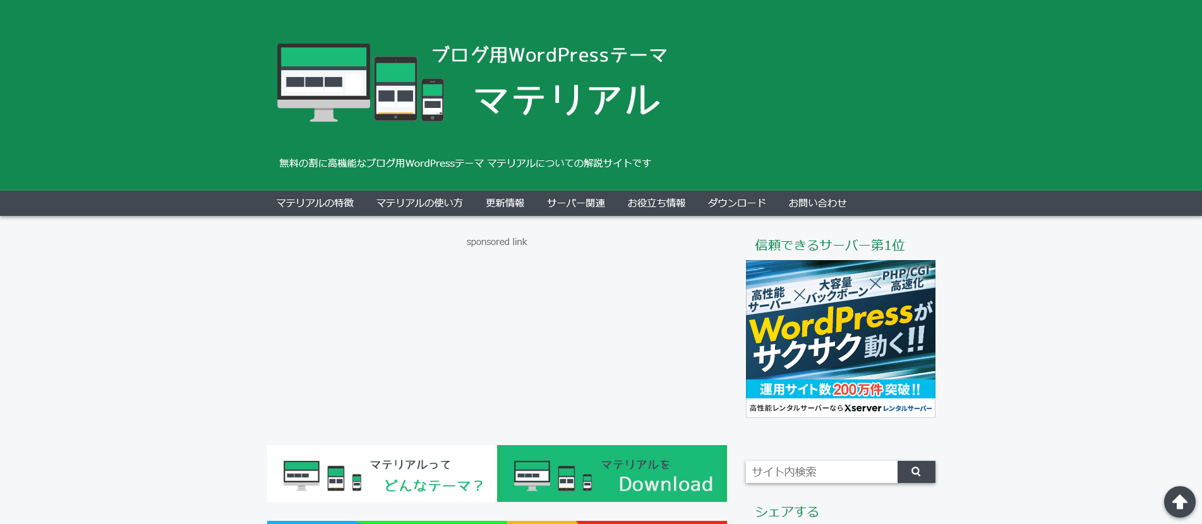Click the scroll-to-top arrow button
1202x524 pixels.
point(1179,502)
